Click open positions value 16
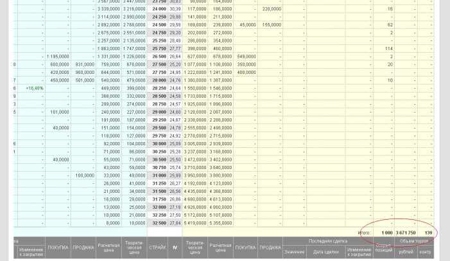This screenshot has width=450, height=261. [390, 9]
